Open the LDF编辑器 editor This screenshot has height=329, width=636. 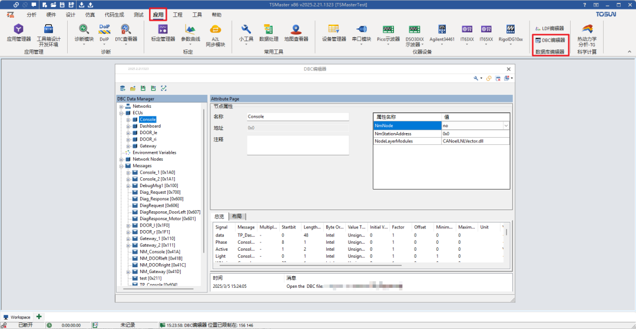[x=549, y=28]
